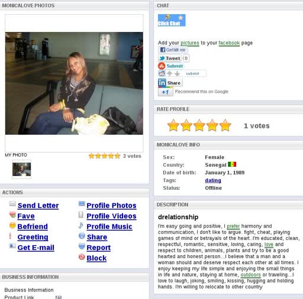Open the Click Chat icon
Viewport: 303px width, 299px height.
coord(172,20)
